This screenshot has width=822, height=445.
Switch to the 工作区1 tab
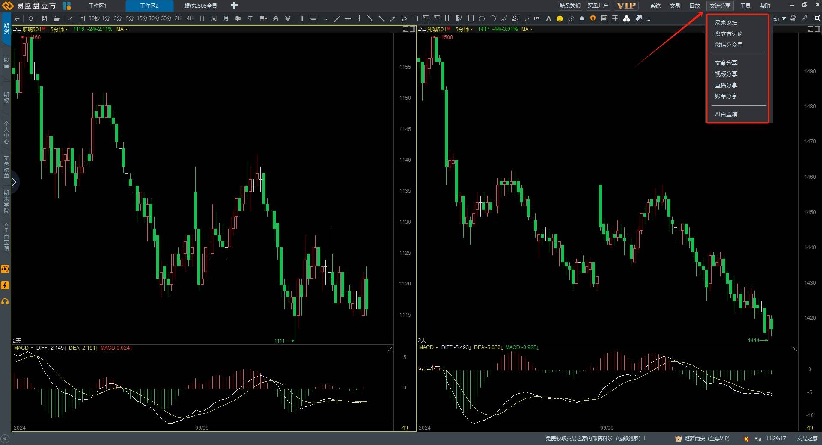tap(98, 6)
